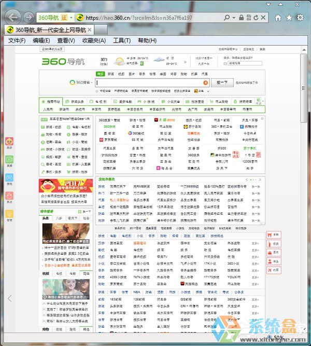Click the red airplane floating button
Image resolution: width=311 pixels, height=346 pixels.
click(274, 270)
